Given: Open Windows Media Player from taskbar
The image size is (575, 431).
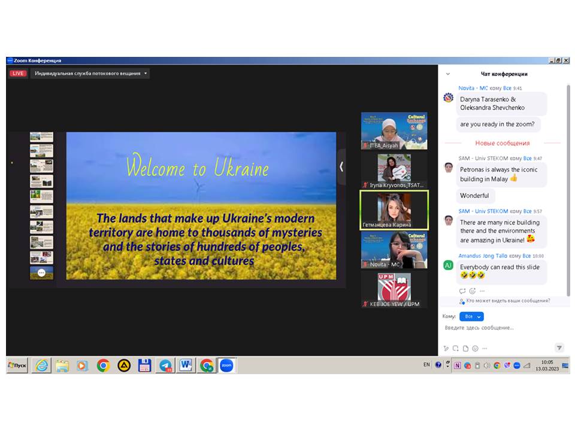Looking at the screenshot, I should (x=83, y=365).
